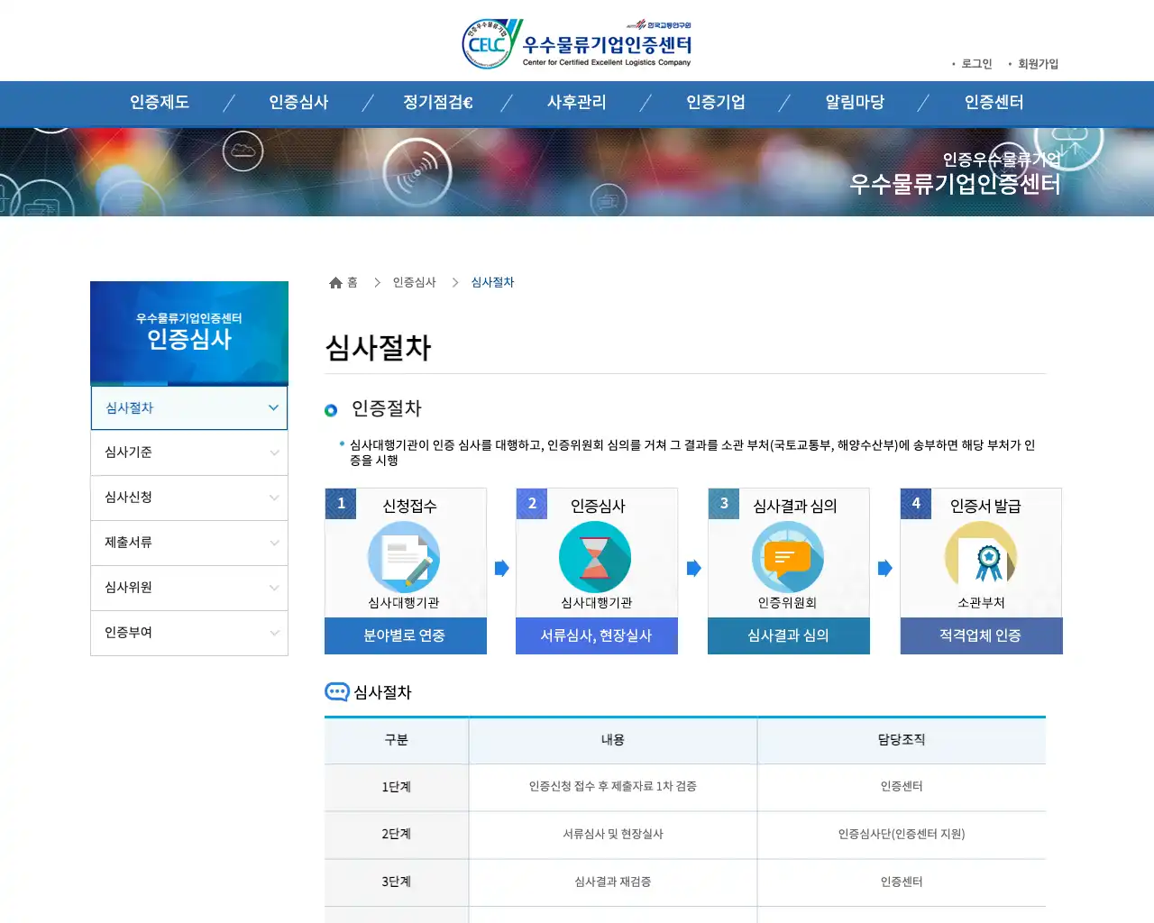
Task: Click the 적격업체 인증 step label
Action: click(982, 635)
